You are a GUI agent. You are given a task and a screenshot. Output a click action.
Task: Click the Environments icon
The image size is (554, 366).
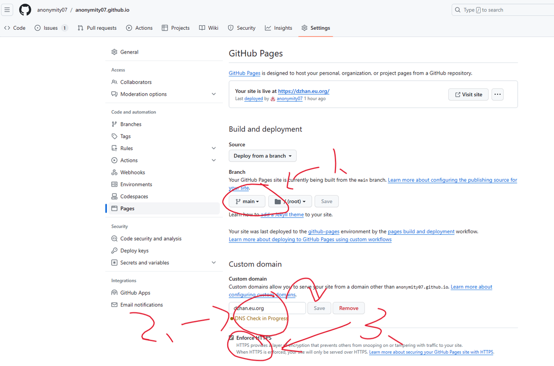(x=114, y=184)
